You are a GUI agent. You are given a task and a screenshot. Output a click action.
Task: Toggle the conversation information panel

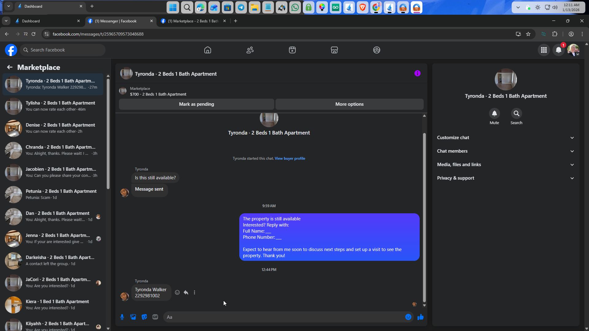(417, 73)
